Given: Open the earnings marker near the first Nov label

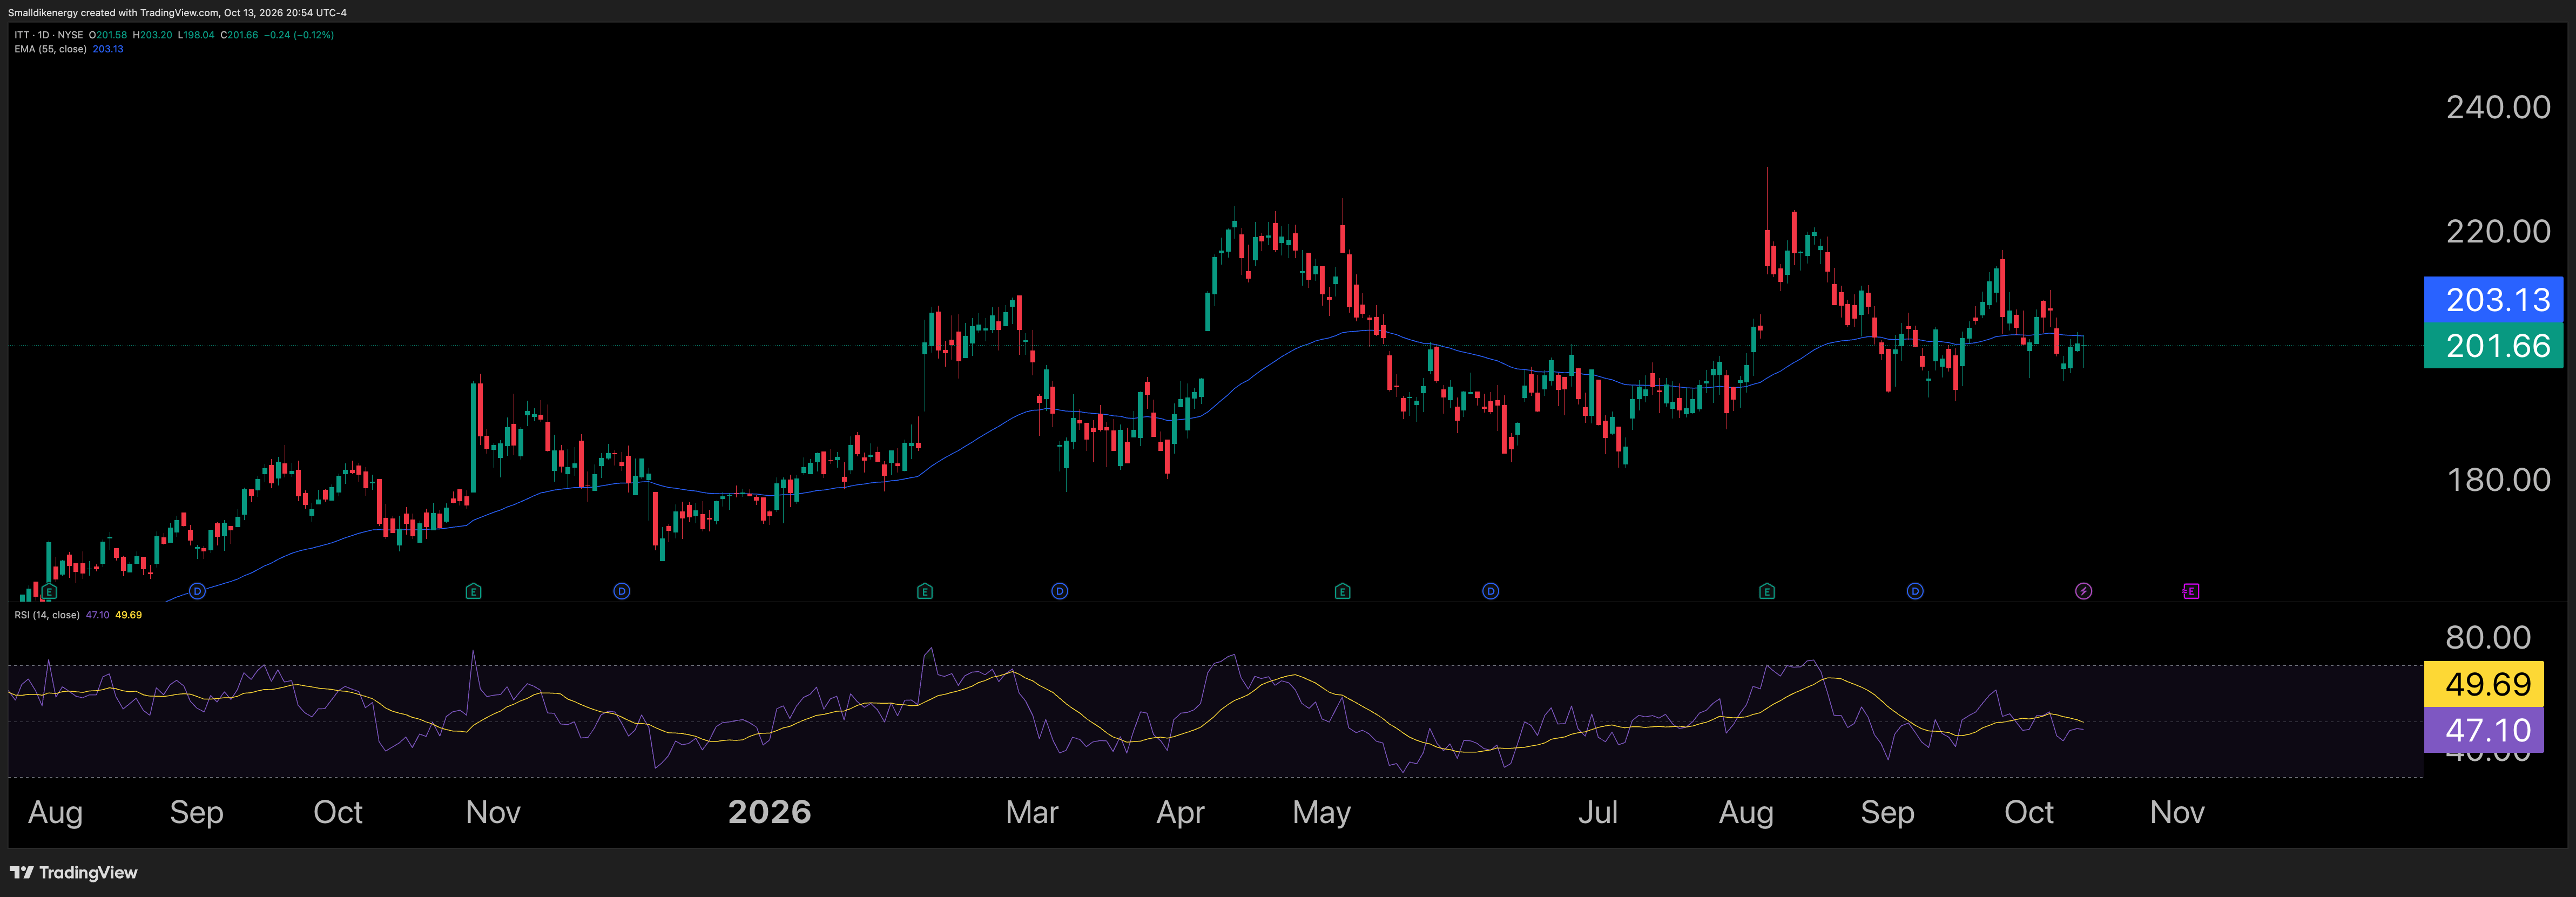Looking at the screenshot, I should coord(474,591).
